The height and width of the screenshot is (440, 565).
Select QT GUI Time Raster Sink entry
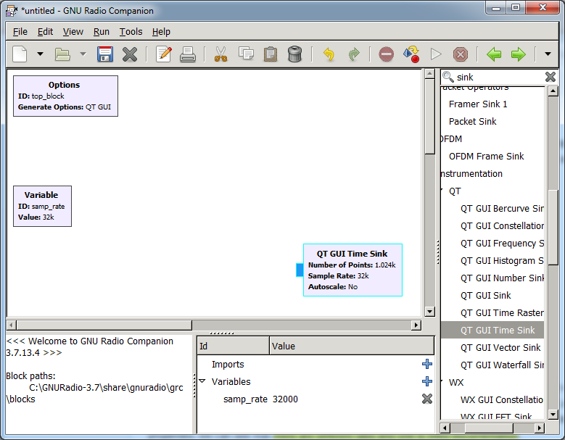[x=502, y=313]
